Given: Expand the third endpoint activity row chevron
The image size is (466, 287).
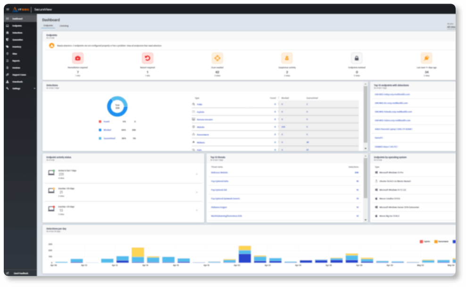Looking at the screenshot, I should 197,210.
